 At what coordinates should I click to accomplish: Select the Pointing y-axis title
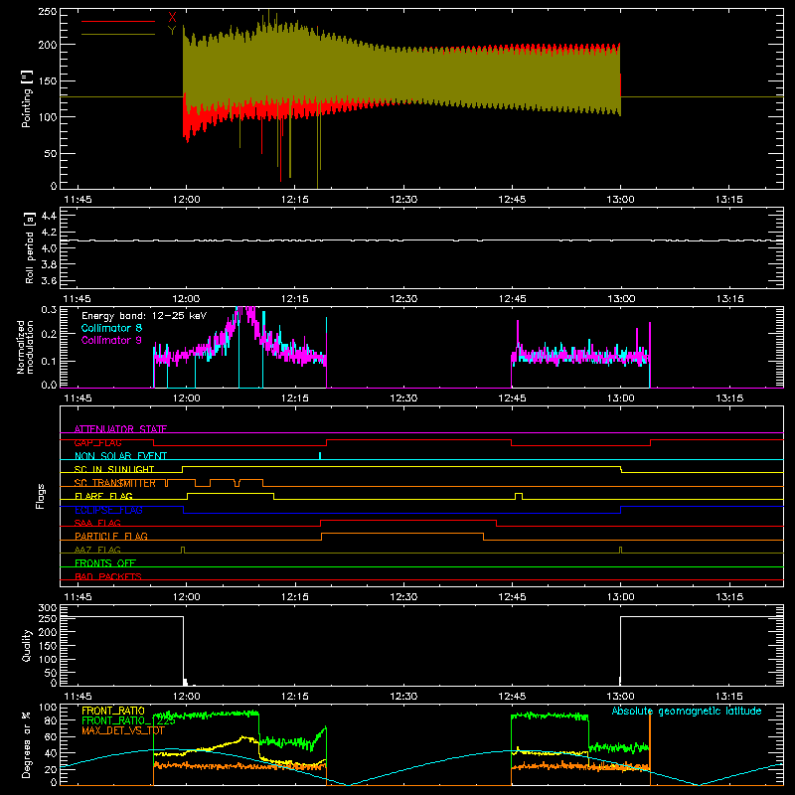pyautogui.click(x=27, y=98)
